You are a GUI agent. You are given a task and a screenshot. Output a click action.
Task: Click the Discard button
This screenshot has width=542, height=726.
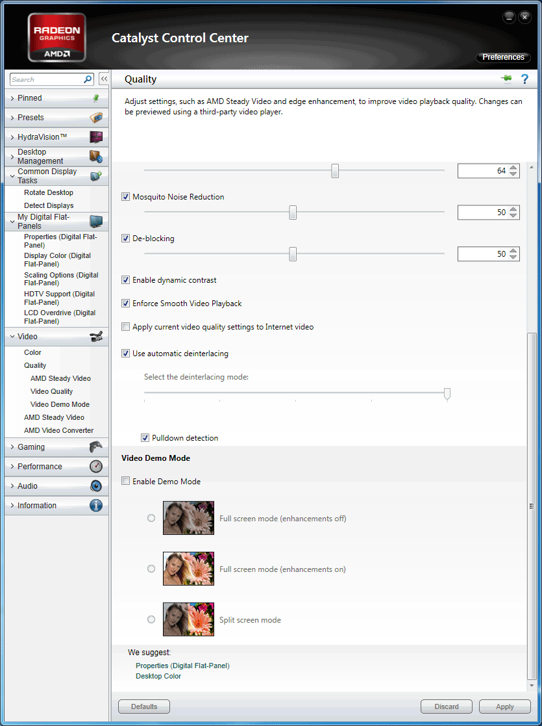(x=447, y=707)
